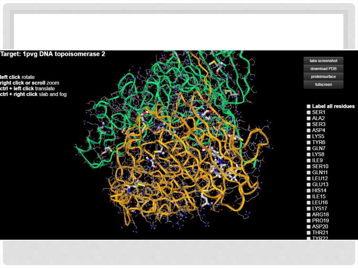Tick the GLN7 checkbox
The width and height of the screenshot is (358, 268).
(x=309, y=149)
